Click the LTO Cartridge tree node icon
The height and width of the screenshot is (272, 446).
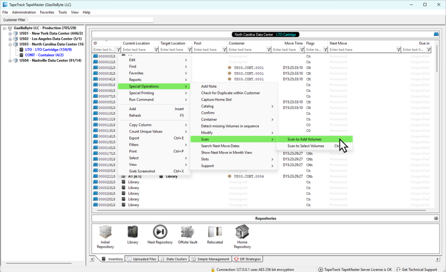[21, 49]
